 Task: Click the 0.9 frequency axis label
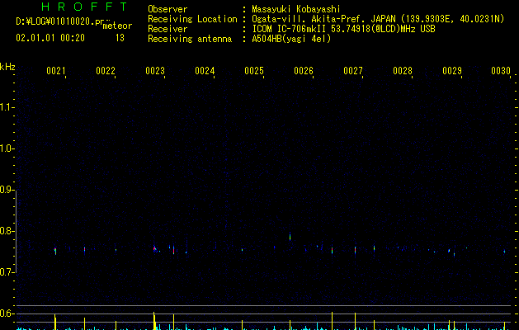[x=7, y=190]
